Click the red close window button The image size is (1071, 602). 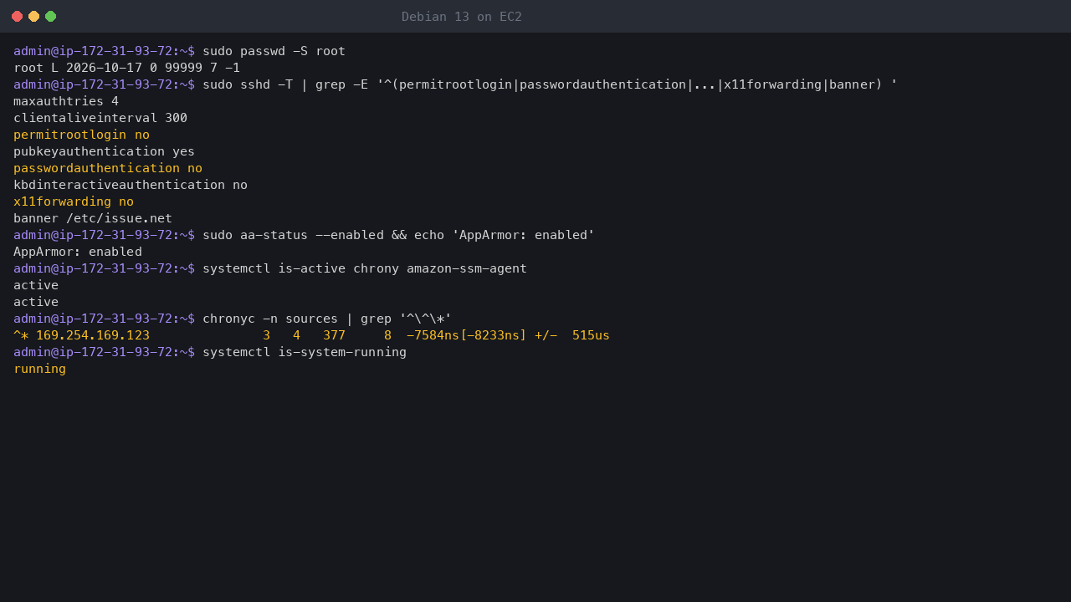[17, 17]
